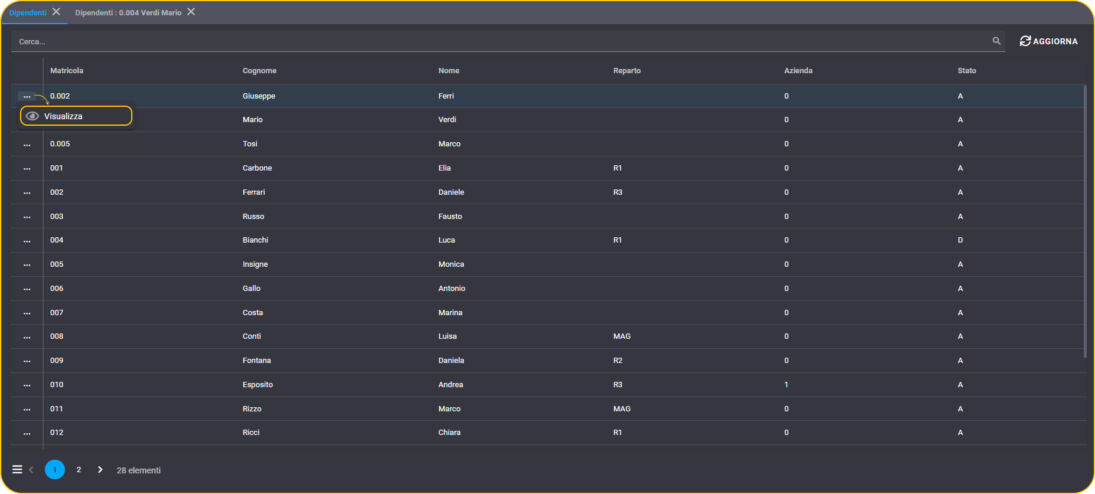1095x494 pixels.
Task: Click the Antonio name cell
Action: [452, 289]
